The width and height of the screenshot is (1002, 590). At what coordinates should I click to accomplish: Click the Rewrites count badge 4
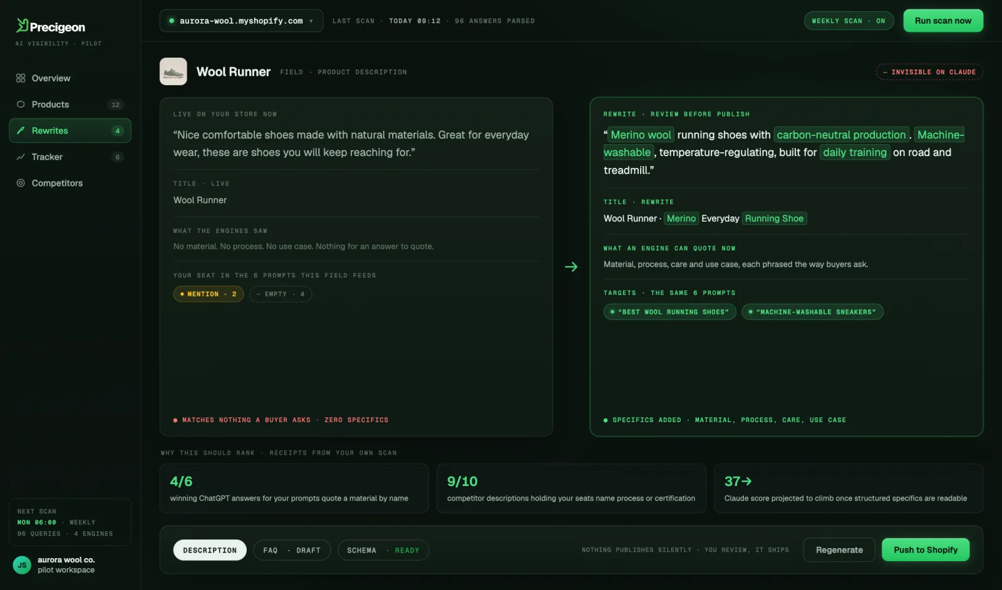pos(117,131)
